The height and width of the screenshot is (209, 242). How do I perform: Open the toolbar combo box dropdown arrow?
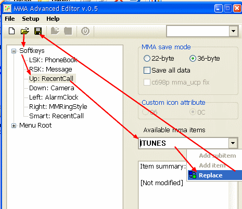233,31
